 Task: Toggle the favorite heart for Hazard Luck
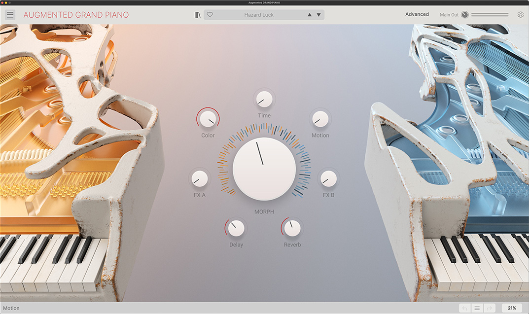click(x=210, y=14)
